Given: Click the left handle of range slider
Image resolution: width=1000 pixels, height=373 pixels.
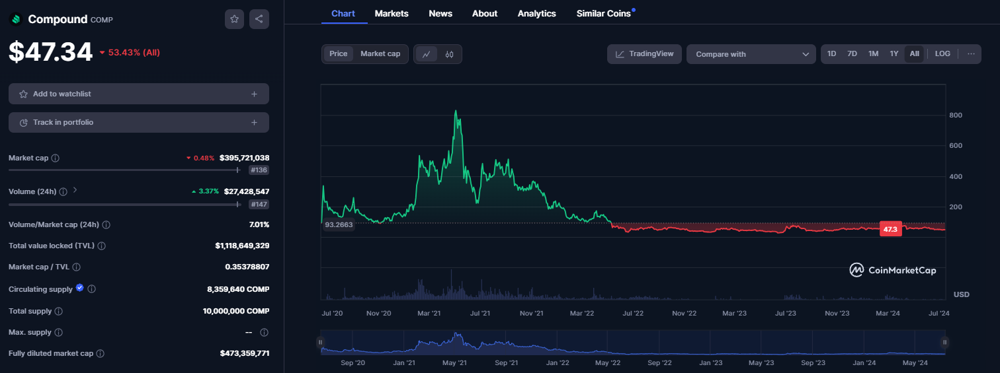Looking at the screenshot, I should tap(321, 342).
